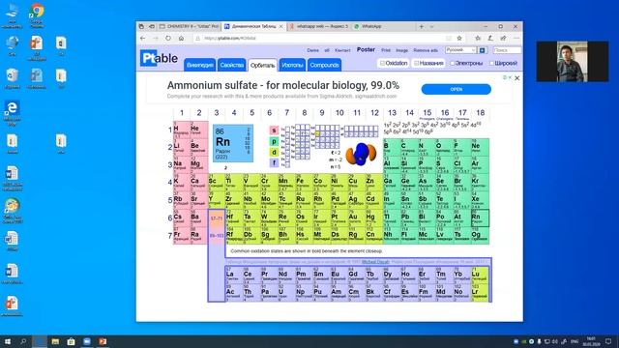Open a new browser tab
619x348 pixels.
tap(422, 26)
